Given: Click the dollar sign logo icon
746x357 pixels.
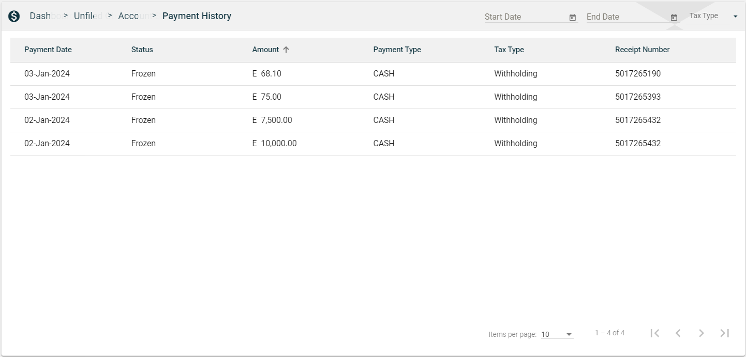Looking at the screenshot, I should pos(14,16).
